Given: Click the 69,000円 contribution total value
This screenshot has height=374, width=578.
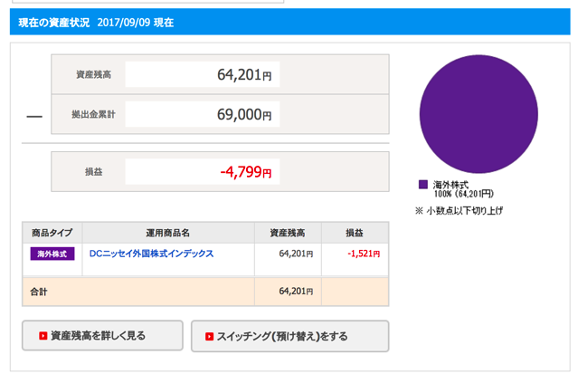Looking at the screenshot, I should (244, 114).
